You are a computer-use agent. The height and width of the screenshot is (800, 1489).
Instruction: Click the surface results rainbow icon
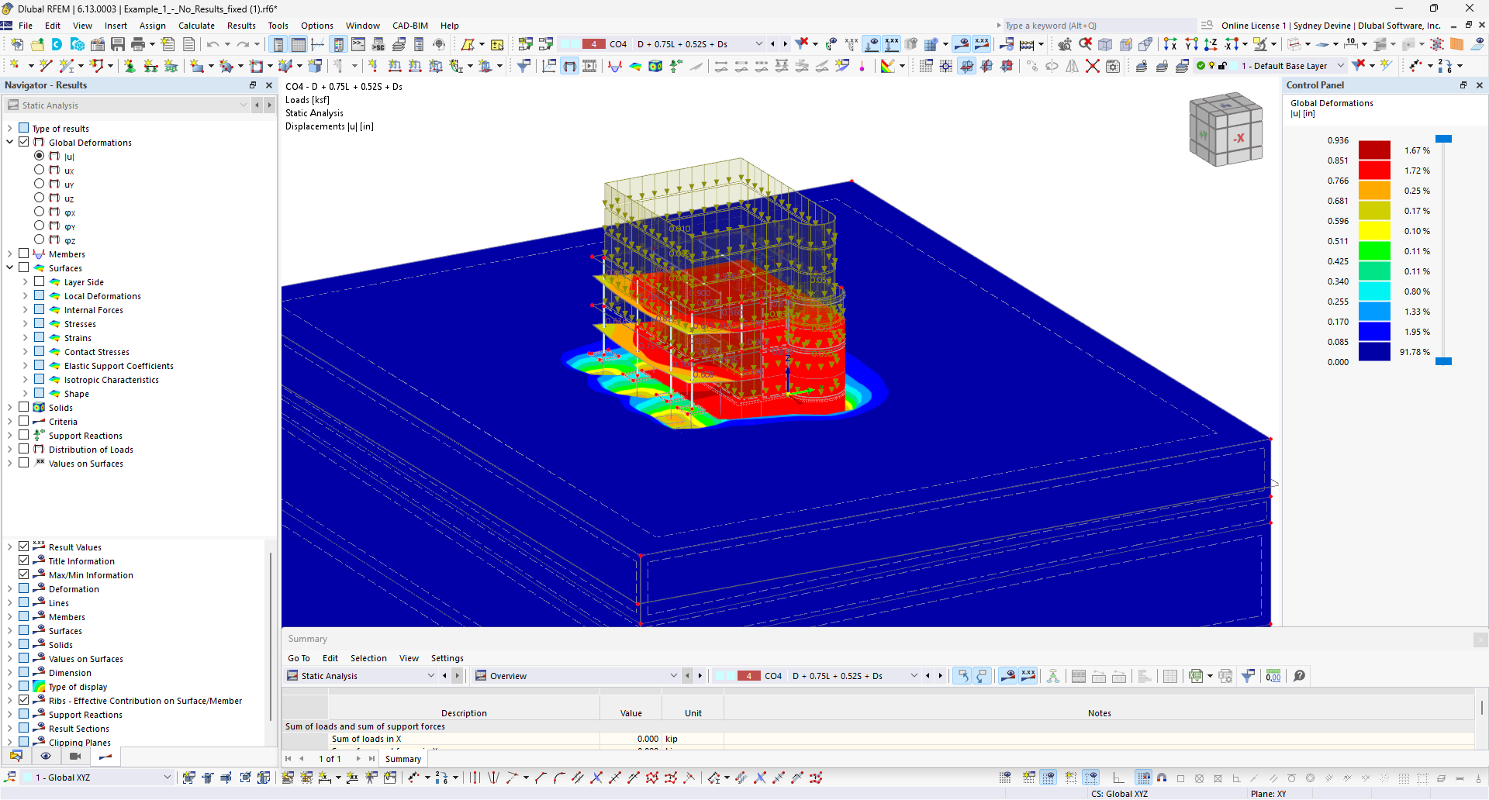click(635, 66)
